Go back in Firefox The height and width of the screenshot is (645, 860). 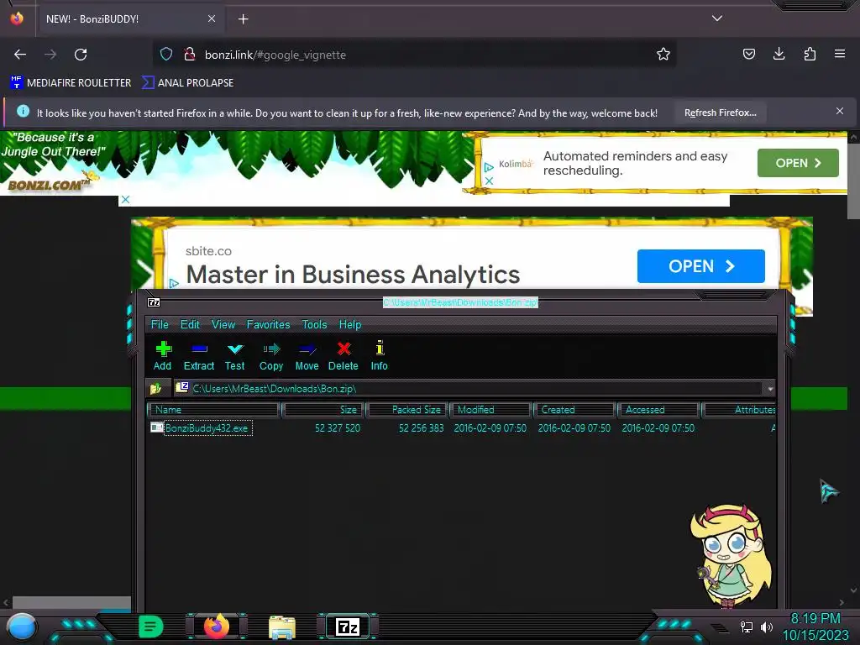click(x=20, y=55)
